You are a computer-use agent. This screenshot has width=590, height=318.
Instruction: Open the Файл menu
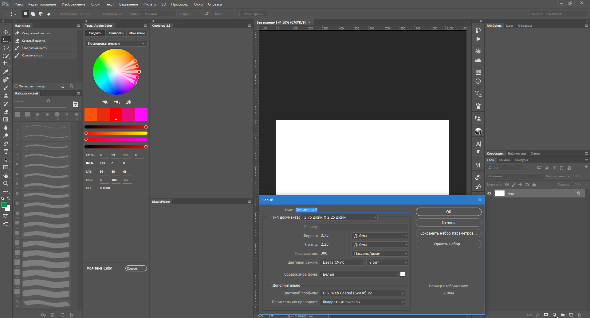(19, 4)
